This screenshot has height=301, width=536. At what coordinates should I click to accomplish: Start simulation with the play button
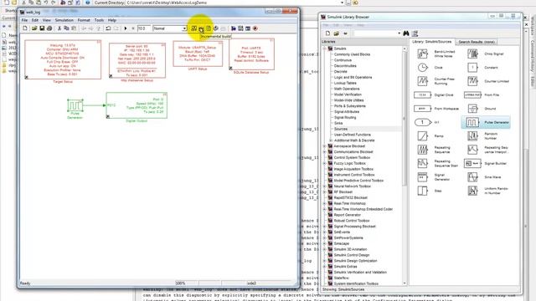[x=126, y=28]
